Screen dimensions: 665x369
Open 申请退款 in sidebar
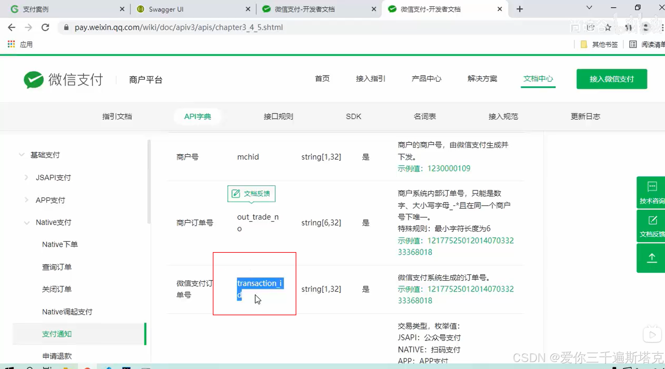coord(57,356)
